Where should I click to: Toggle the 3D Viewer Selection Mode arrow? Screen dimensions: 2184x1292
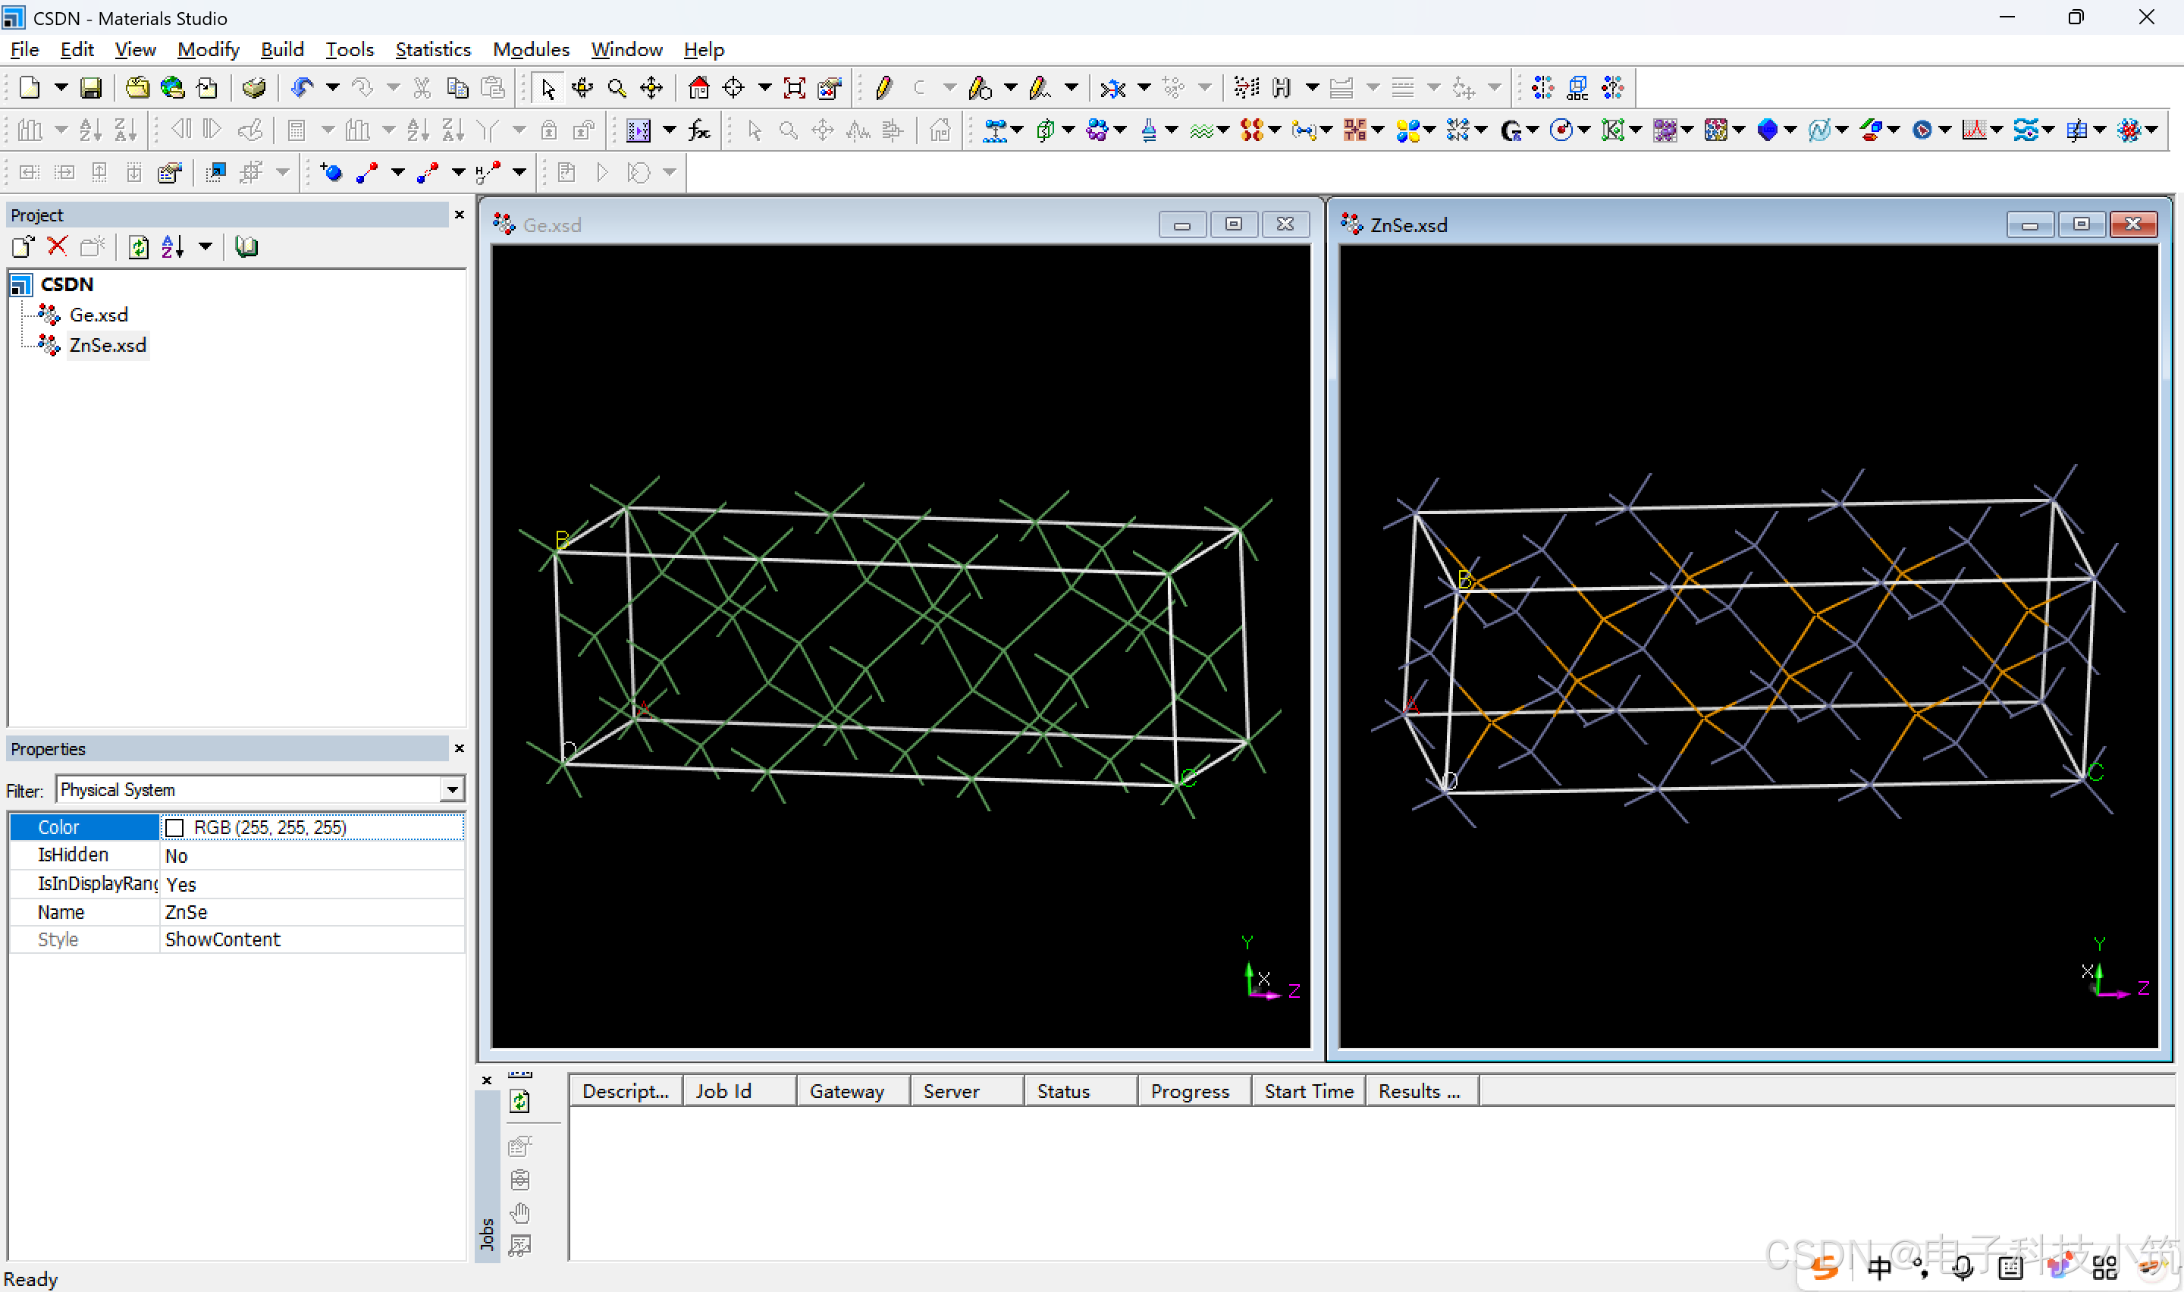point(548,88)
